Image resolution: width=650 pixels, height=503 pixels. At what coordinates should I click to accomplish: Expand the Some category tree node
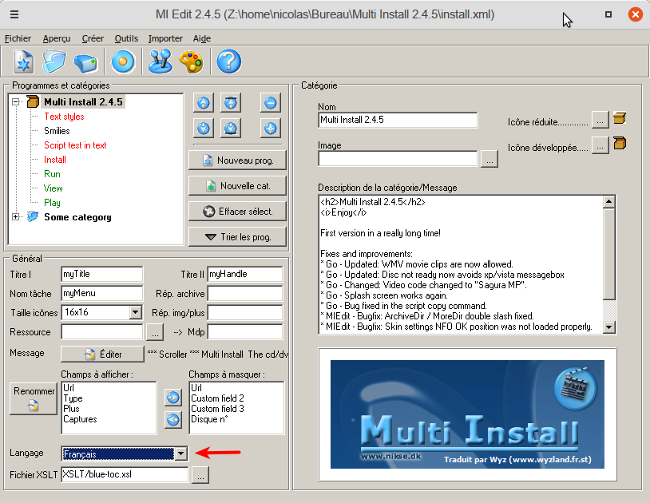pos(16,217)
